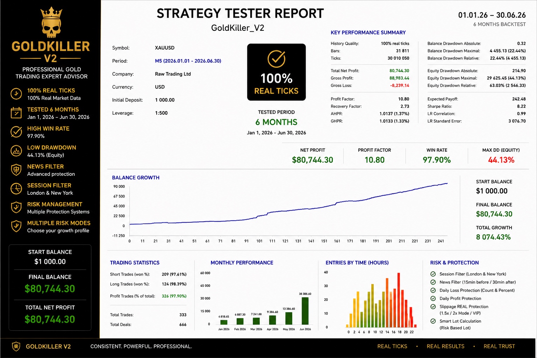Screen dimensions: 537x358
Task: Click the date range 01.01.26 – 30.06.26
Action: 492,15
